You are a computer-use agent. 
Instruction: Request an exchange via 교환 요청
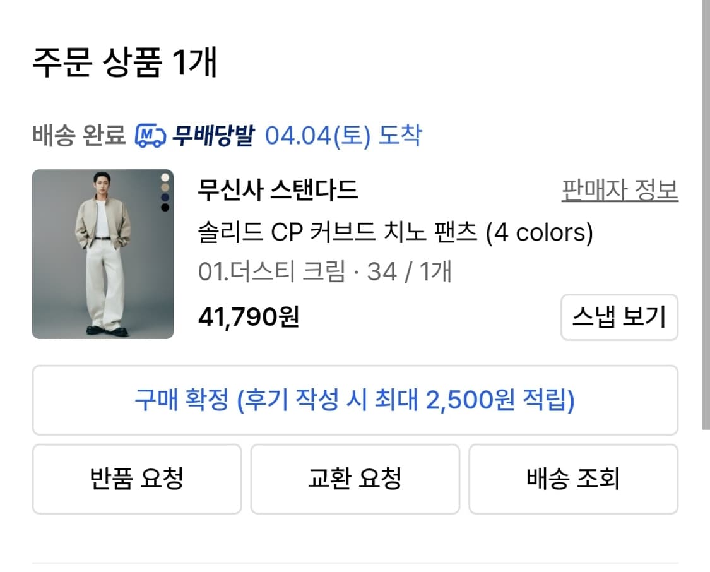click(x=355, y=479)
